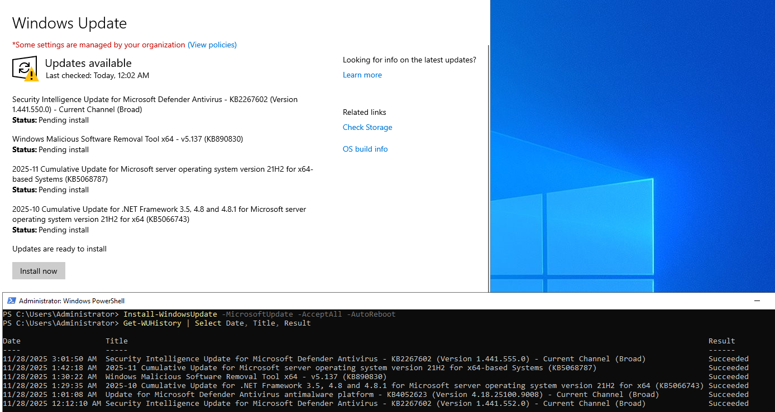Image resolution: width=775 pixels, height=412 pixels.
Task: Click Succeeded result for the 12:12:10 AM row
Action: pyautogui.click(x=729, y=404)
